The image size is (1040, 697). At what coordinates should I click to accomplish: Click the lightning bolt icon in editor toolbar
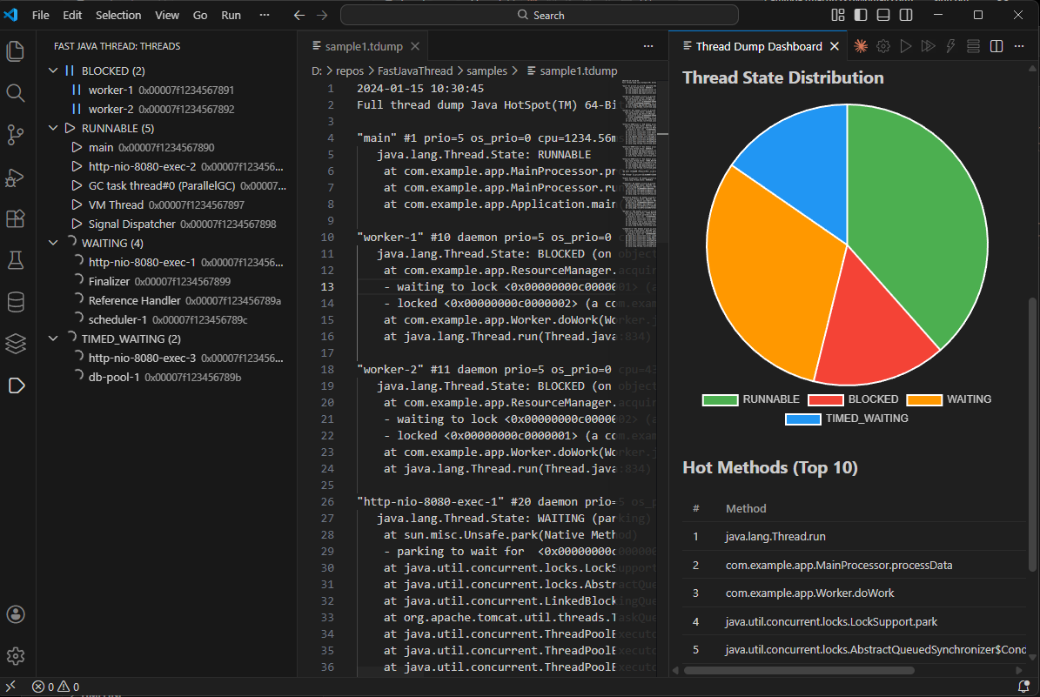click(x=950, y=46)
